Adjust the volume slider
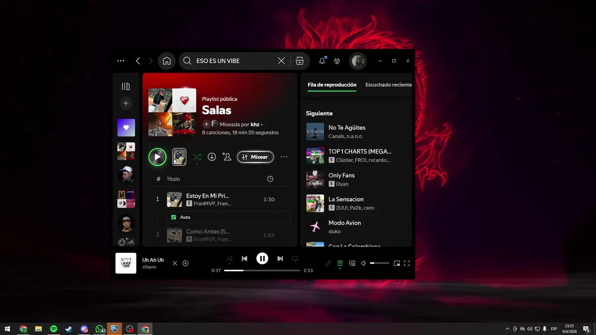 pos(379,263)
